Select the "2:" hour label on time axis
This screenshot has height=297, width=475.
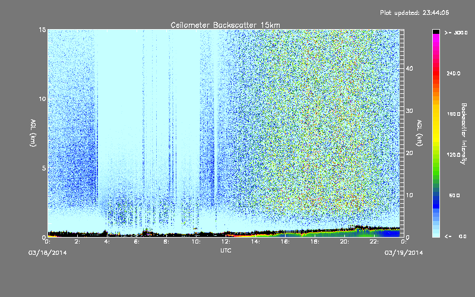[78, 242]
